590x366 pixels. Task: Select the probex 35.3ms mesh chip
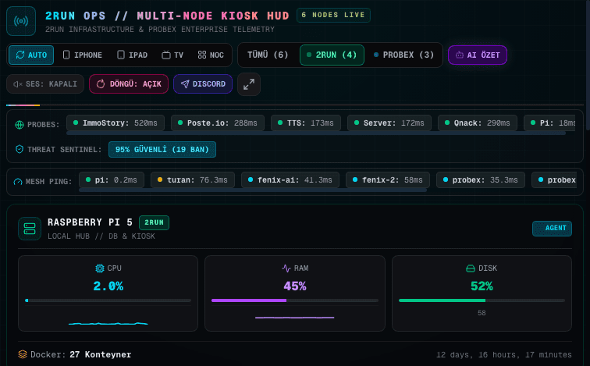[481, 179]
